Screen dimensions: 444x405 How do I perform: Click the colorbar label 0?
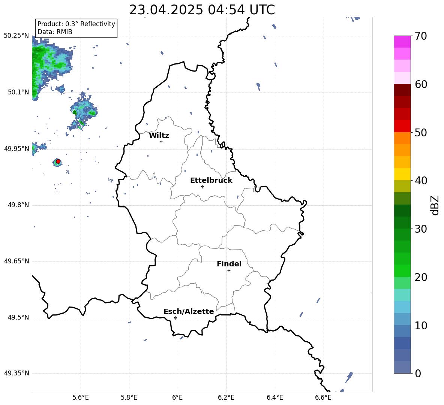pos(418,373)
